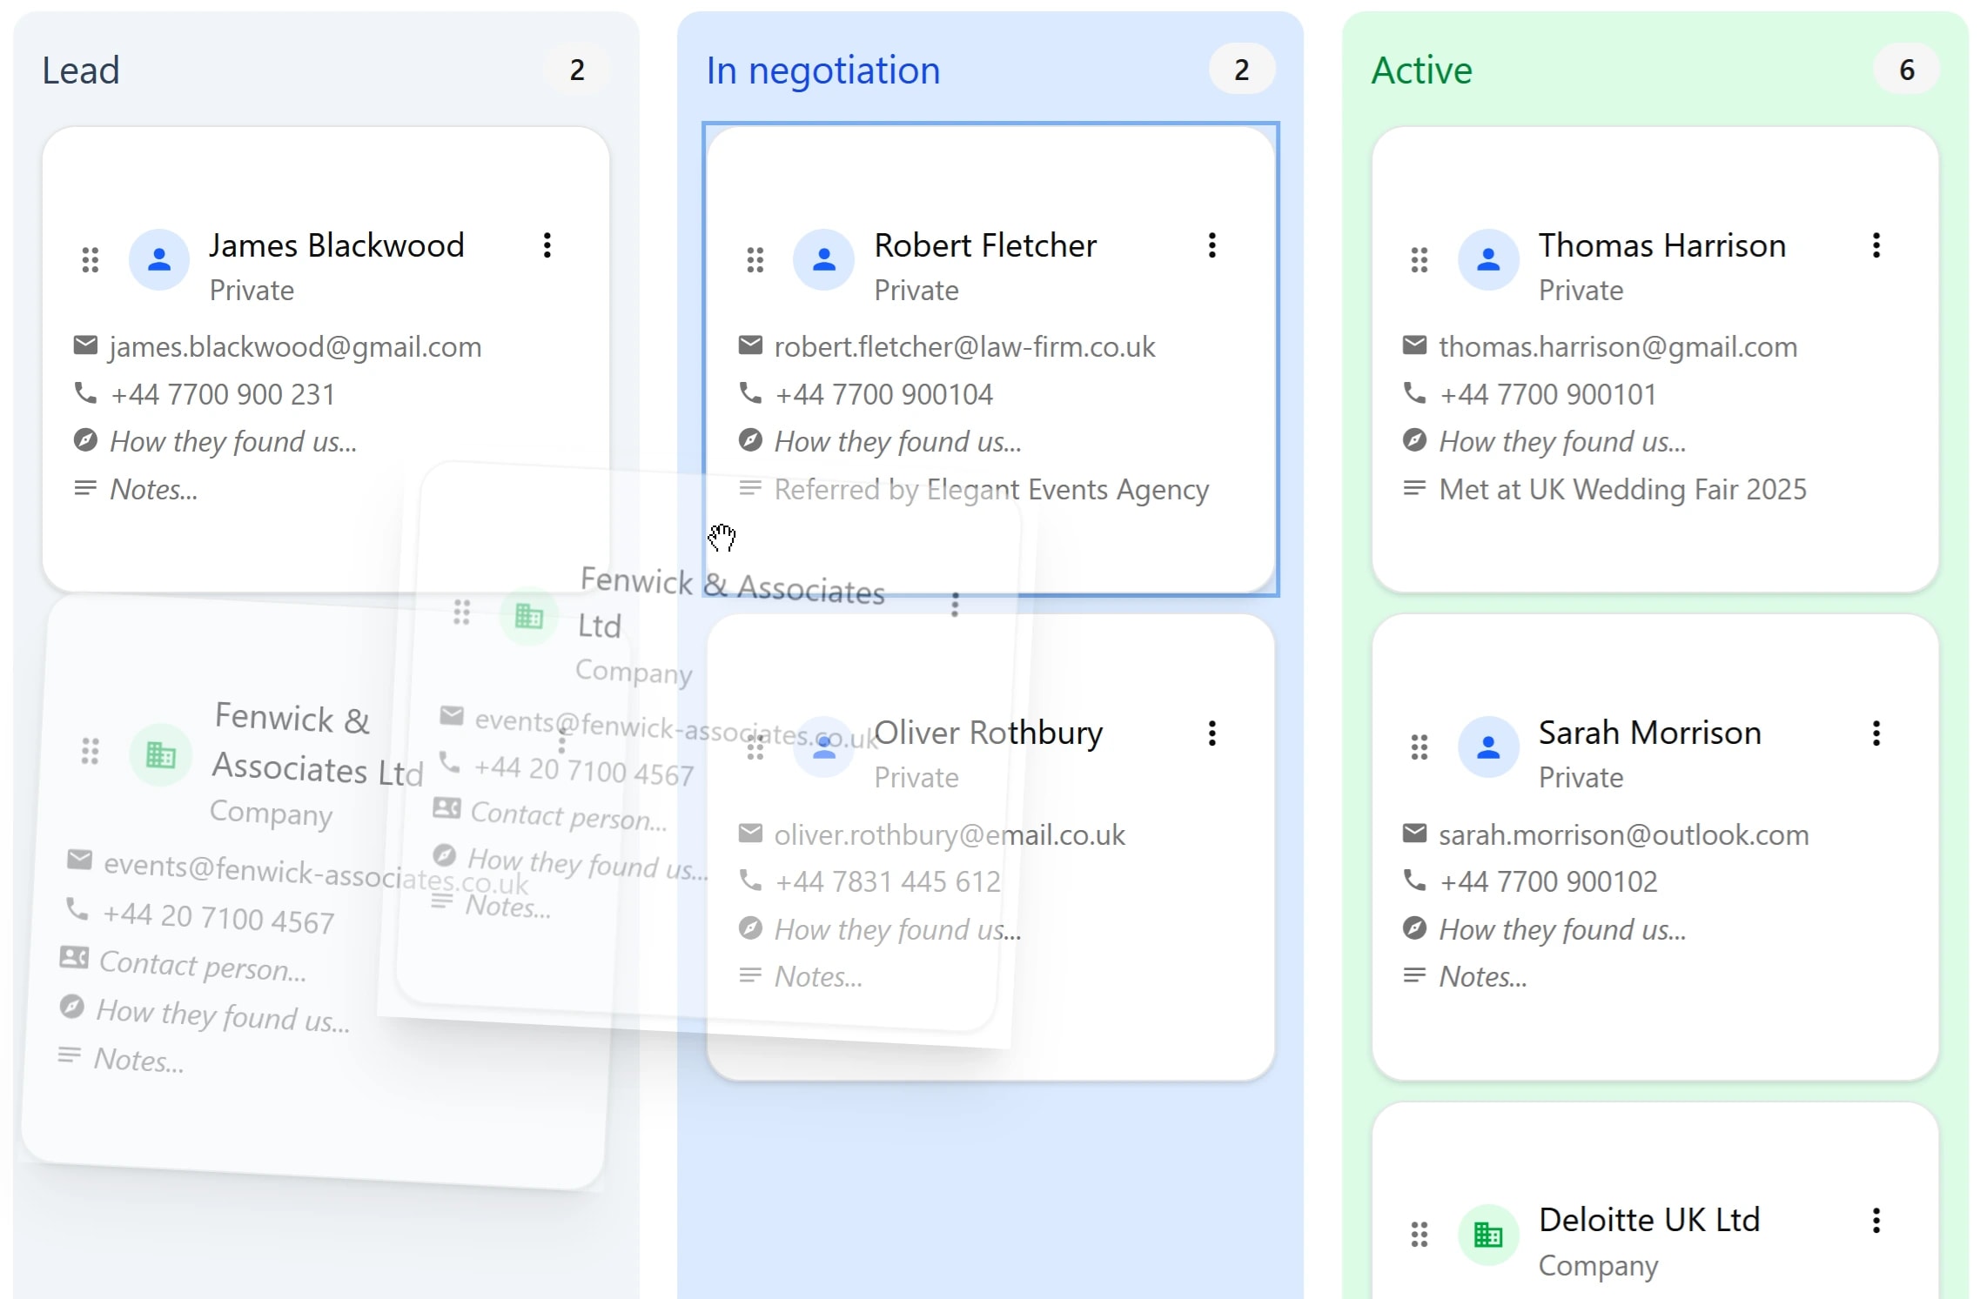Image resolution: width=1980 pixels, height=1299 pixels.
Task: Click the sarah.morrison@outlook.com email
Action: point(1624,834)
